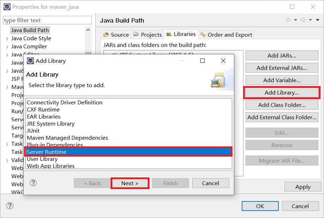324x218 pixels.
Task: Open the forward history dropdown arrow
Action: pos(310,20)
